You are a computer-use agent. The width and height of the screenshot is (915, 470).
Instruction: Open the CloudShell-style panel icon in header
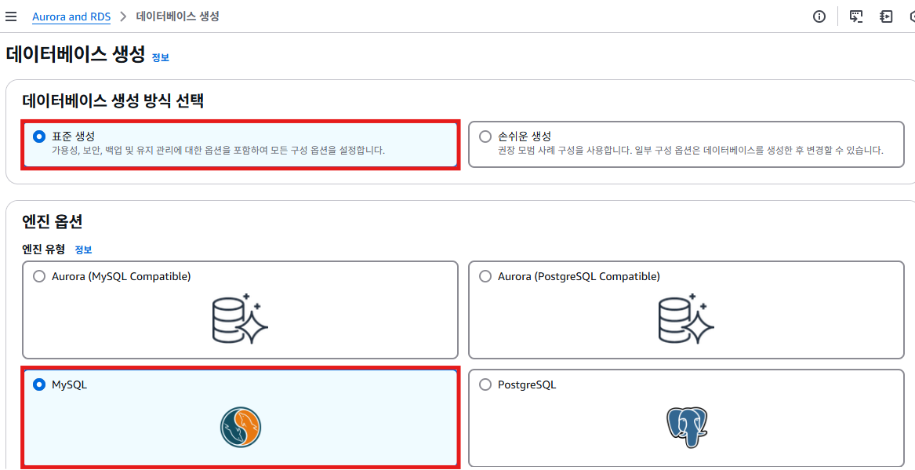click(x=886, y=16)
